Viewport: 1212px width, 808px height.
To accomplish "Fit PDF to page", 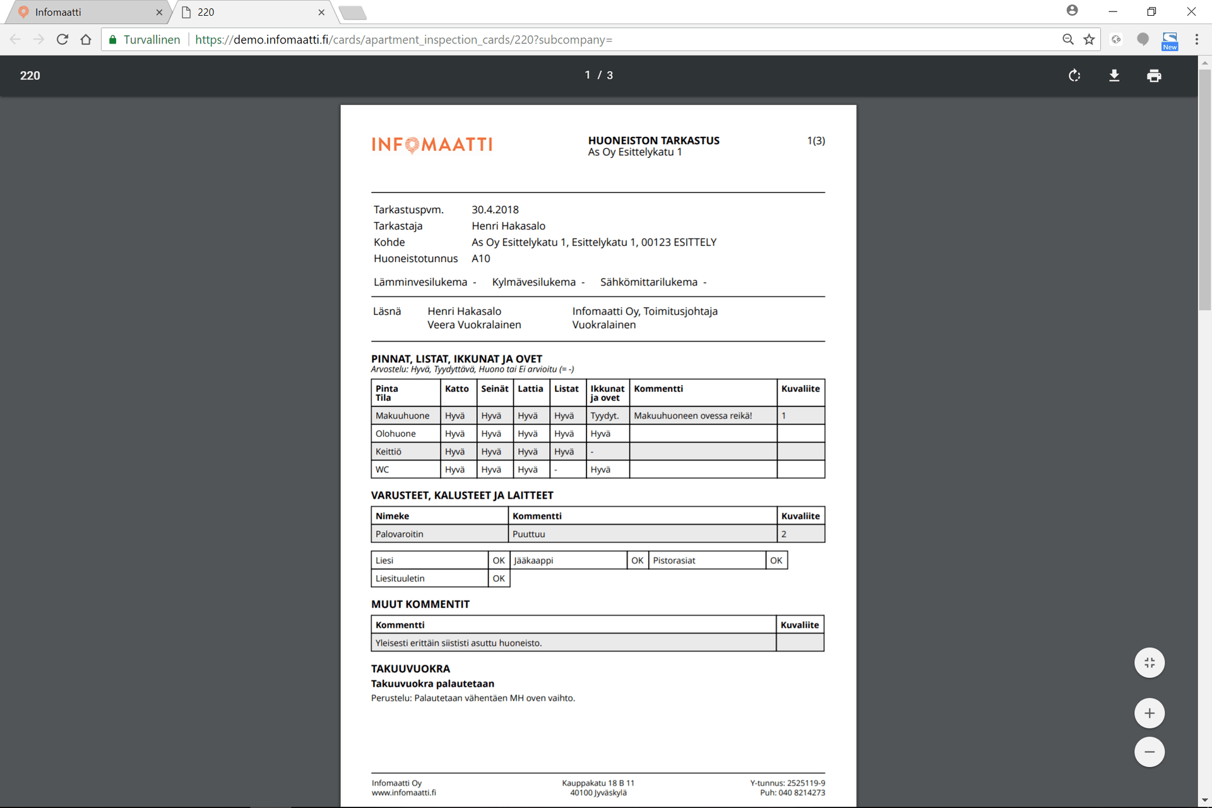I will tap(1150, 663).
